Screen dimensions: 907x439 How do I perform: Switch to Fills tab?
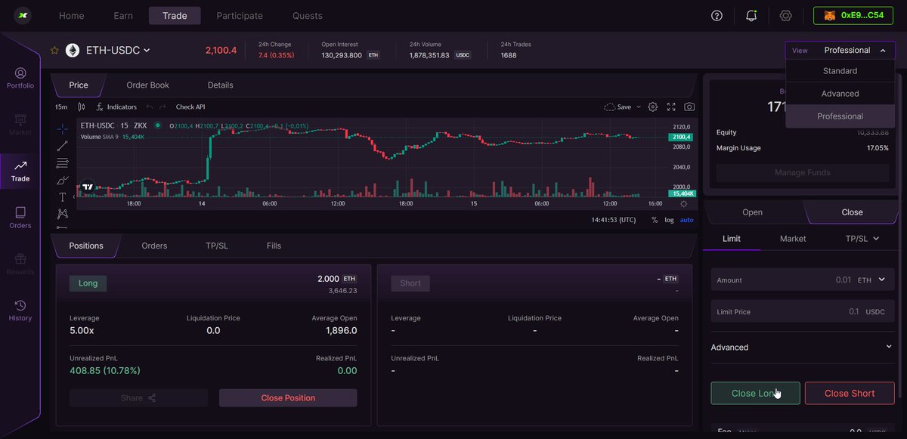(274, 246)
